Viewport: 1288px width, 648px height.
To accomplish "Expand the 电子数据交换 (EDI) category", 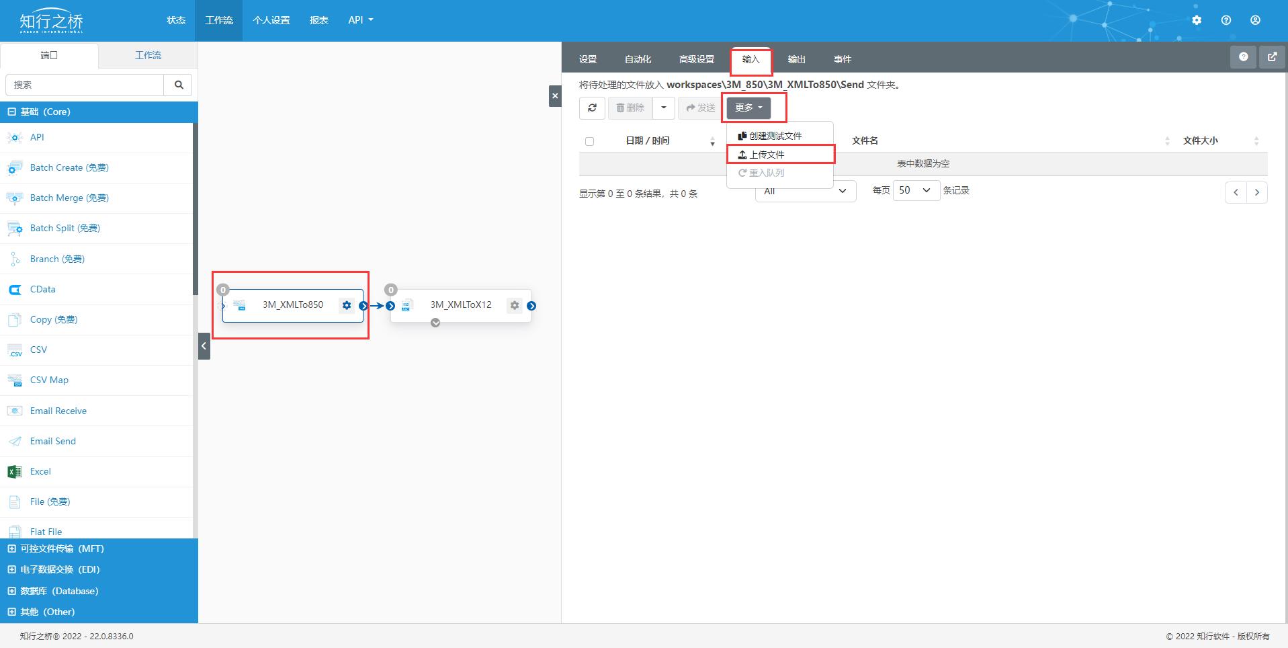I will pos(11,569).
